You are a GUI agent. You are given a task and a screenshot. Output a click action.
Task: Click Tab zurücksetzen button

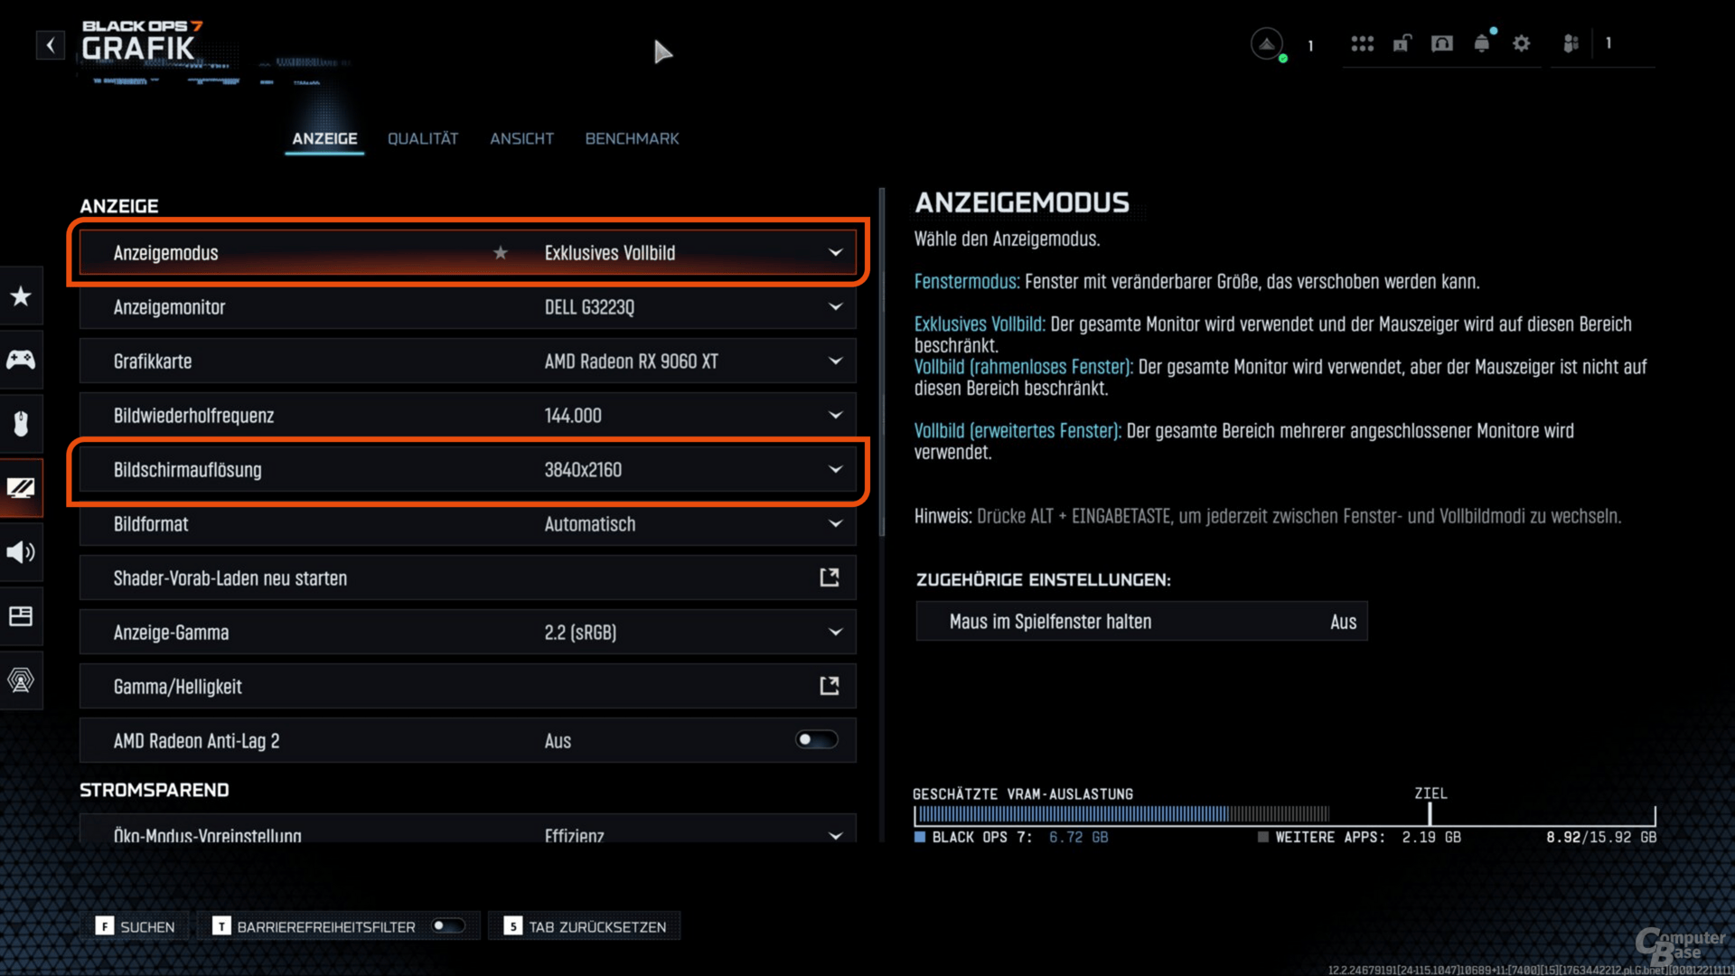(586, 926)
